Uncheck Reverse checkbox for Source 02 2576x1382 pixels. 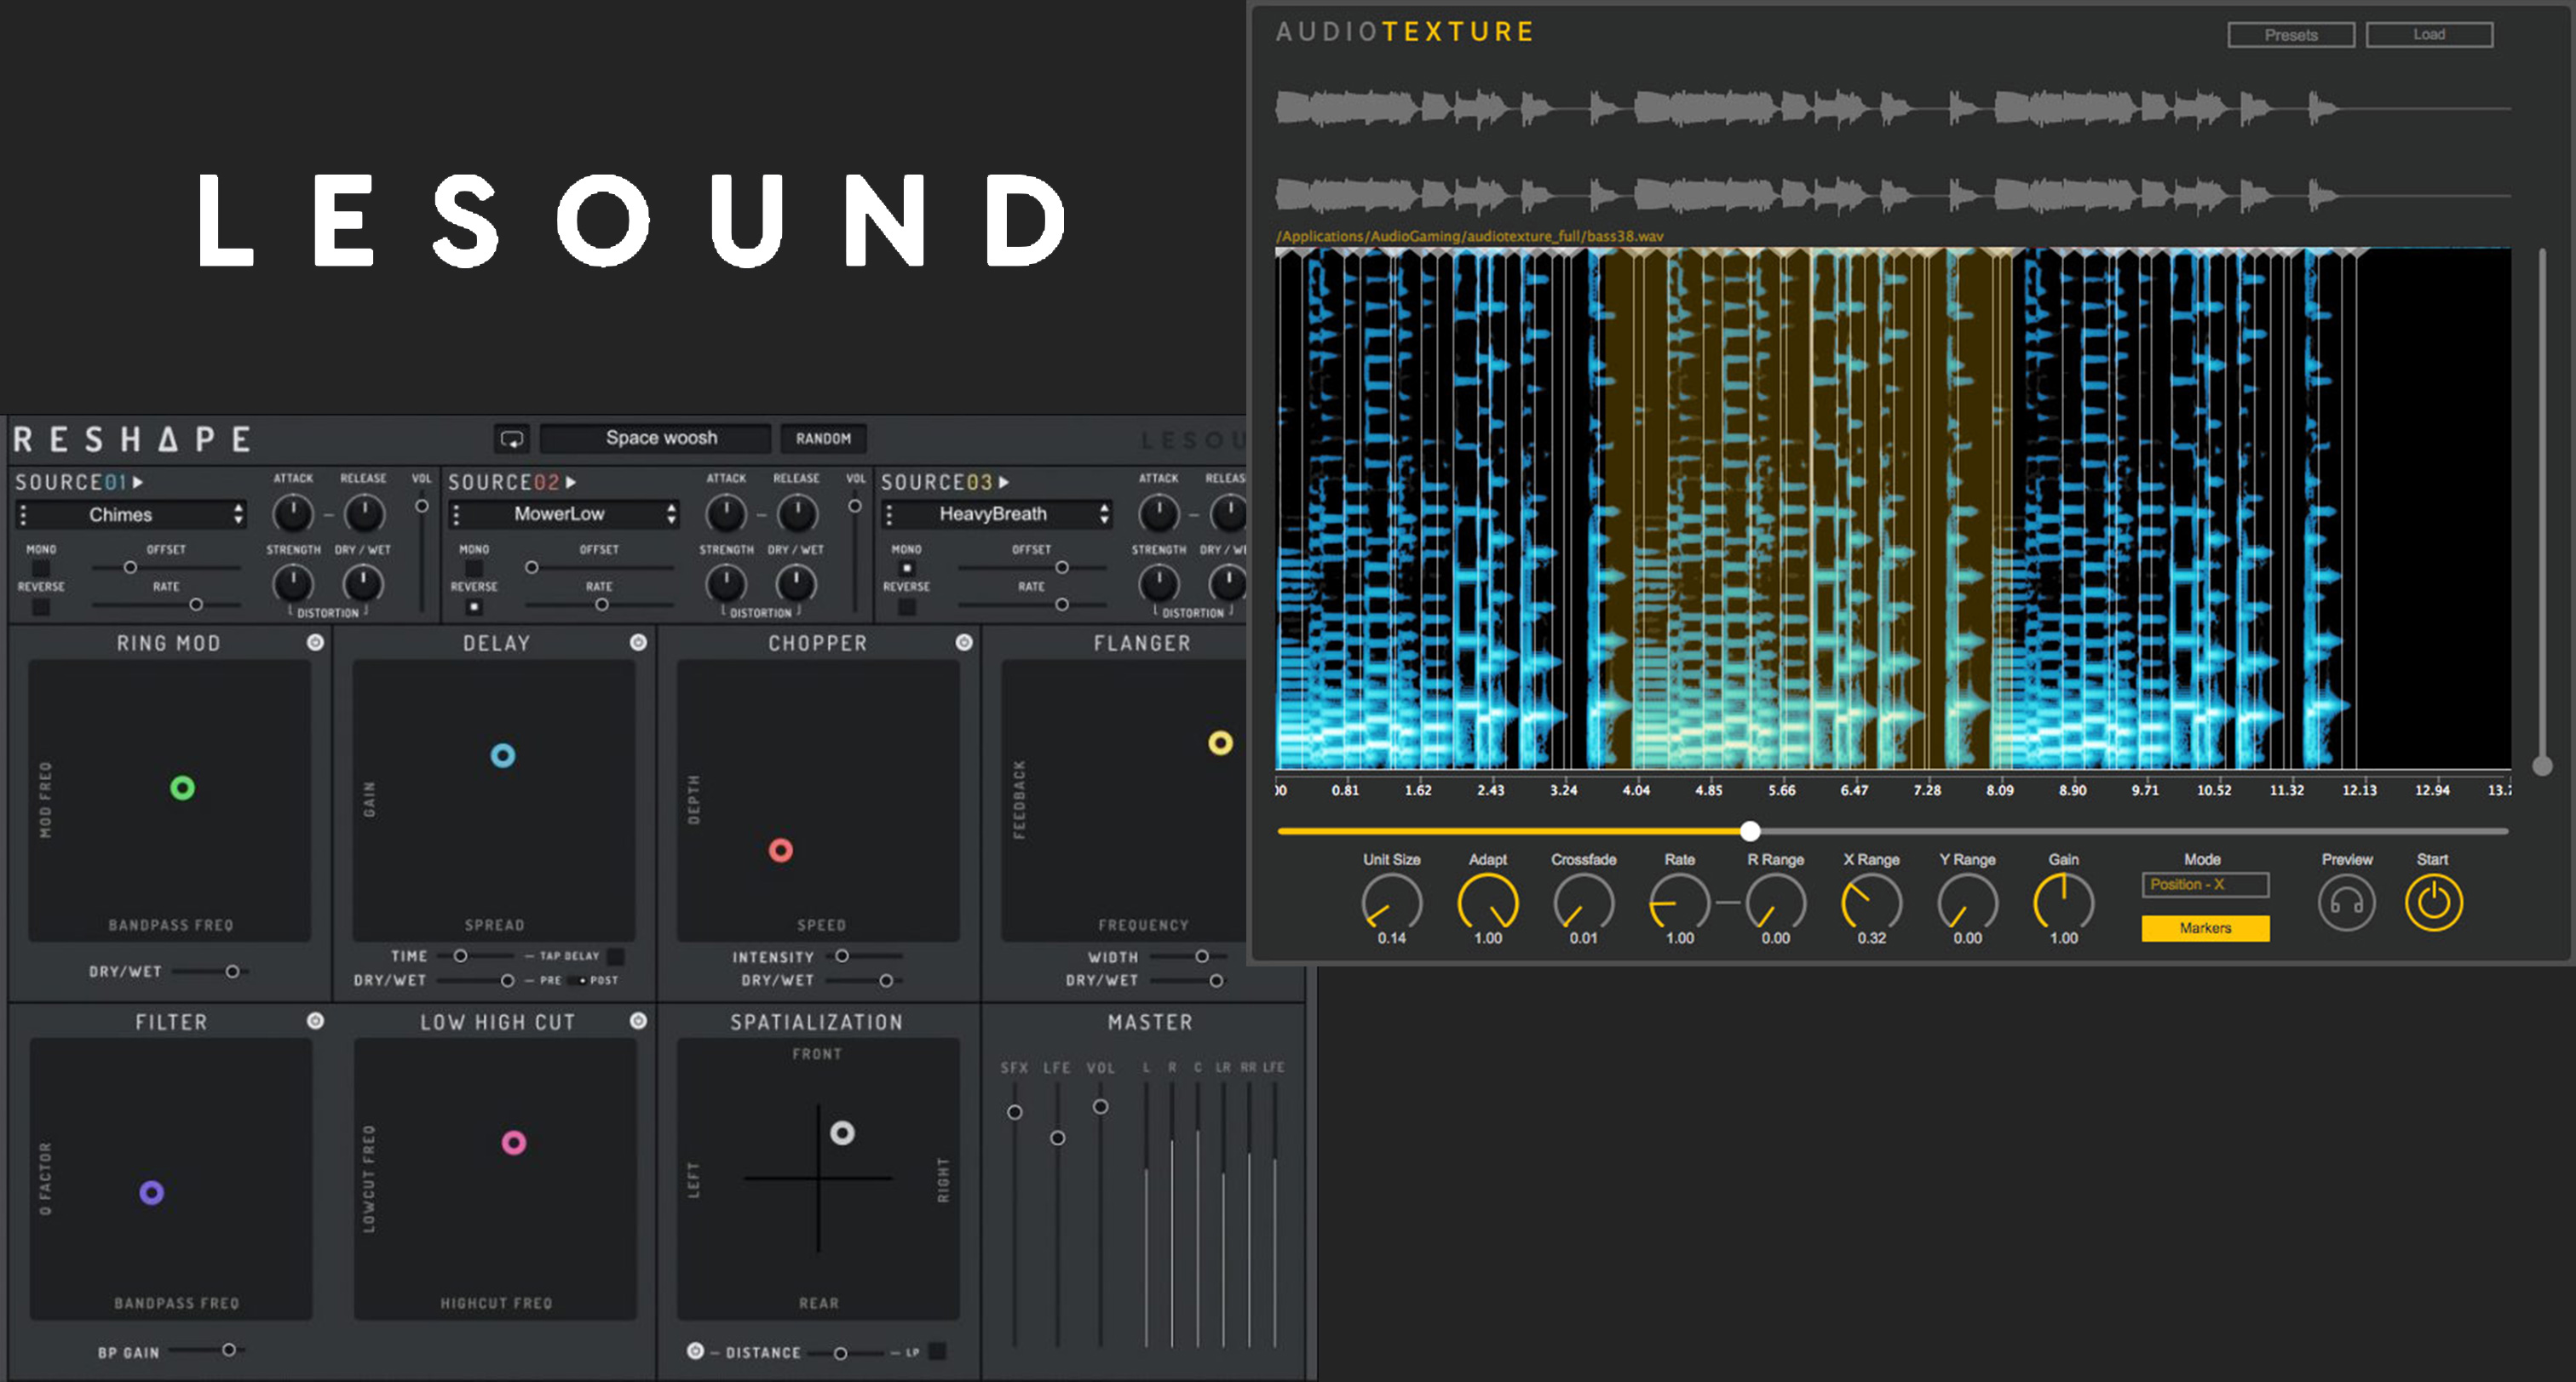pos(474,606)
